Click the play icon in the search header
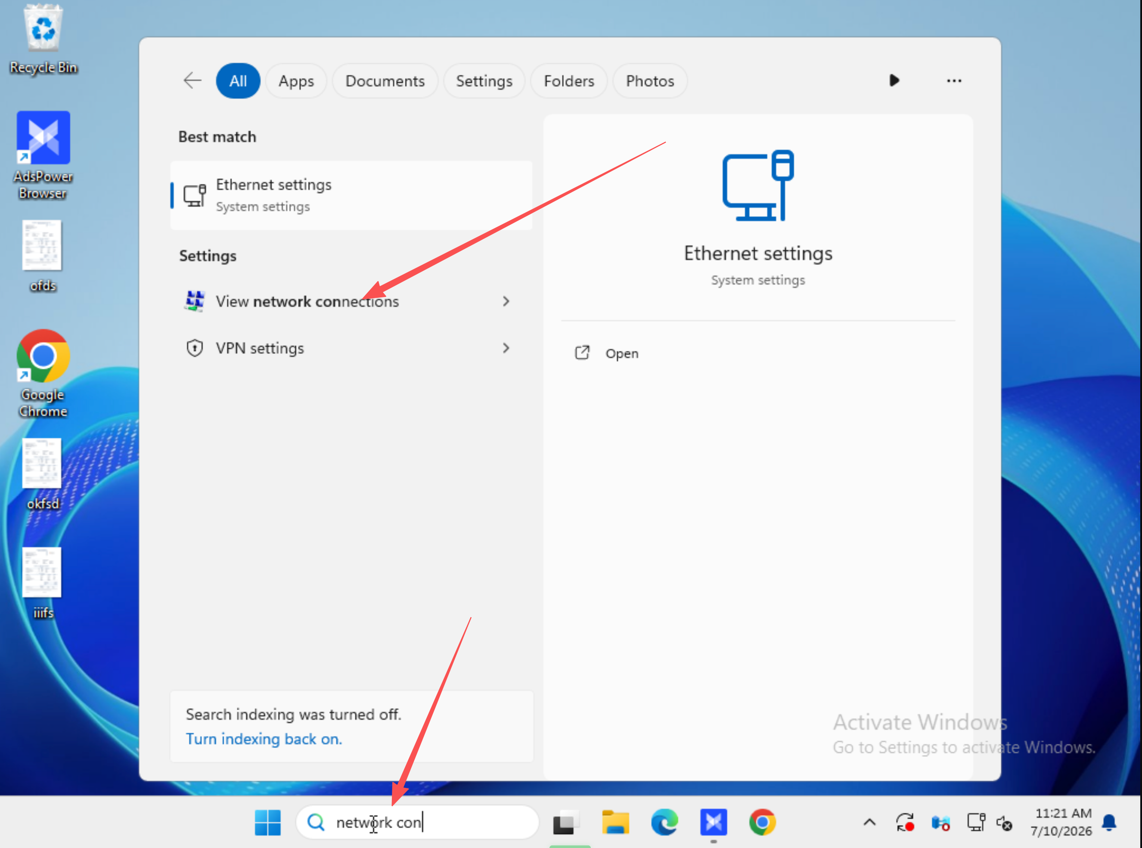Image resolution: width=1142 pixels, height=848 pixels. coord(894,80)
